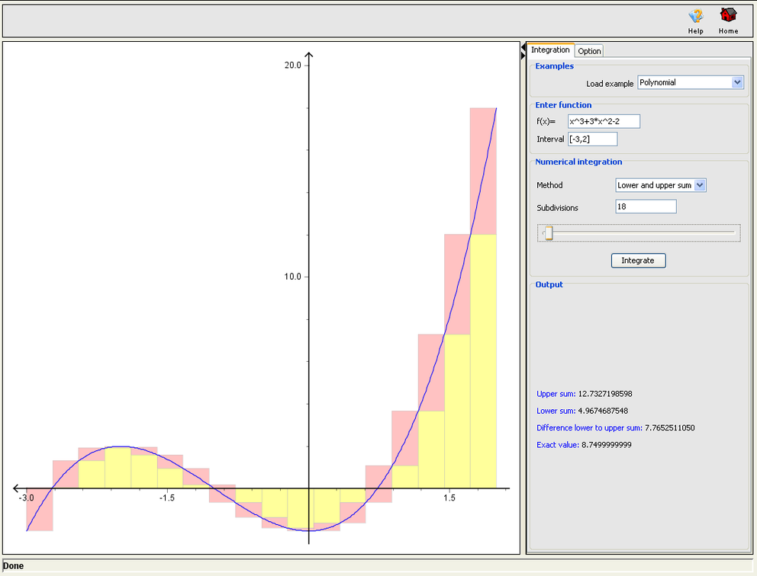Screen dimensions: 757x576
Task: Switch to the Option tab
Action: coord(589,51)
